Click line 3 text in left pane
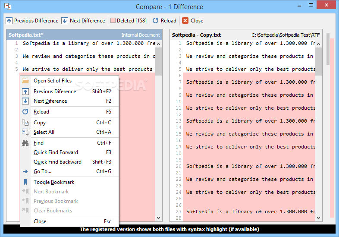This screenshot has width=339, height=237. 89,56
